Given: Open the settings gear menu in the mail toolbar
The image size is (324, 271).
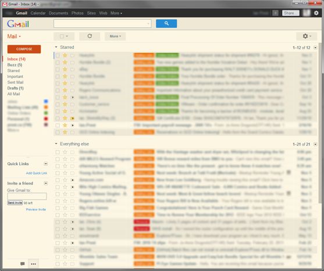Looking at the screenshot, I should [x=307, y=36].
